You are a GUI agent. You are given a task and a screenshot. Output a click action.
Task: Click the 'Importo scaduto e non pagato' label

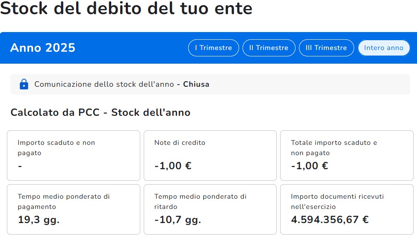(x=56, y=147)
